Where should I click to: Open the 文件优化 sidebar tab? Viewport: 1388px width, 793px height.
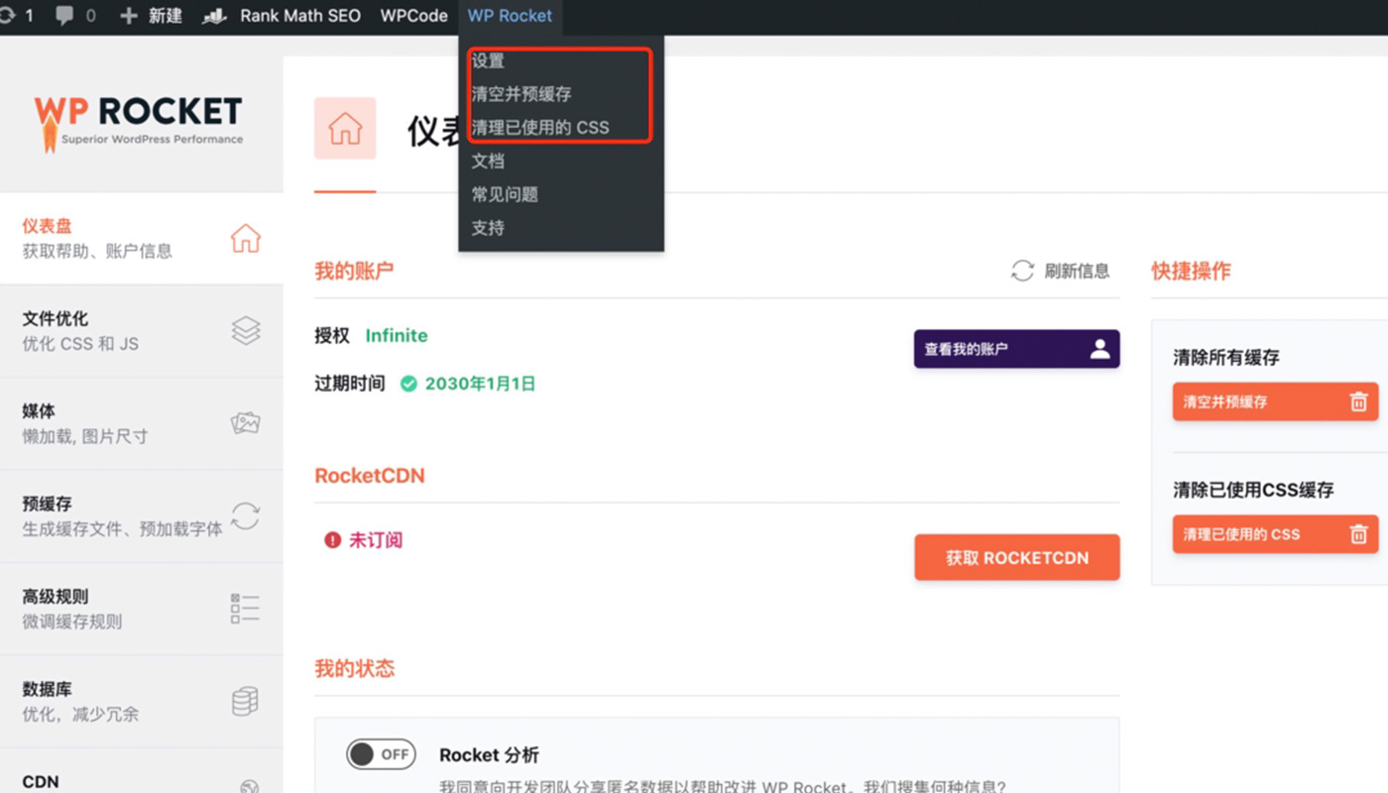(x=141, y=331)
